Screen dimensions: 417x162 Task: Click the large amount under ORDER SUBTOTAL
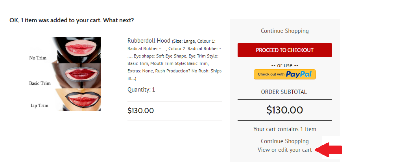tap(284, 110)
